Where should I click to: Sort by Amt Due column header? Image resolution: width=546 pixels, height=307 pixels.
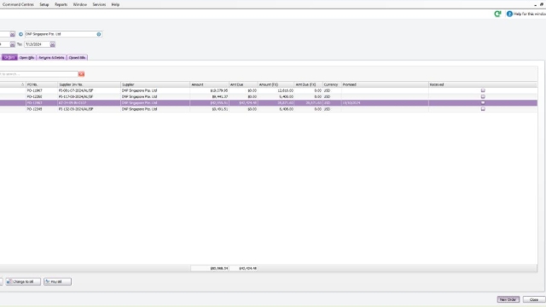(x=243, y=84)
